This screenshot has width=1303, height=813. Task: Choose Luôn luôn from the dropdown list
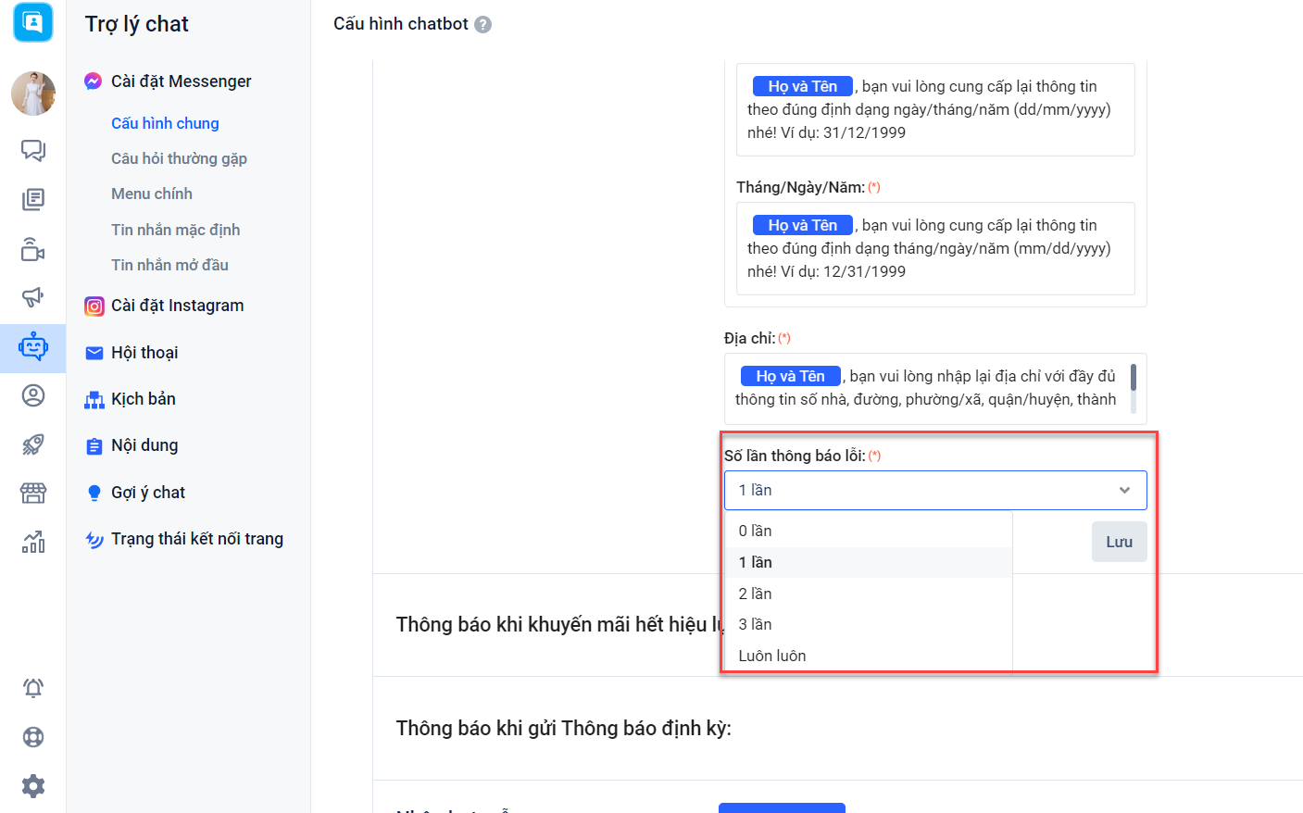click(868, 656)
